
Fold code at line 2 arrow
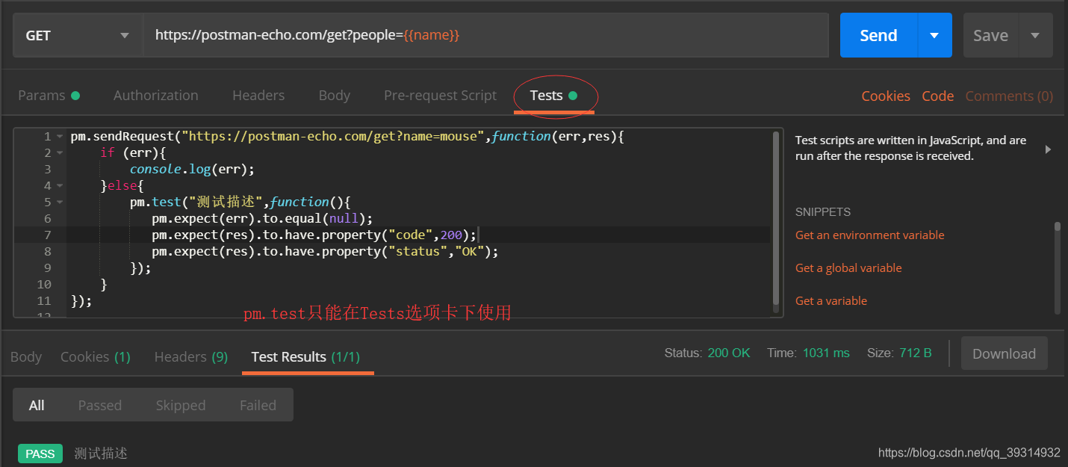[x=59, y=153]
